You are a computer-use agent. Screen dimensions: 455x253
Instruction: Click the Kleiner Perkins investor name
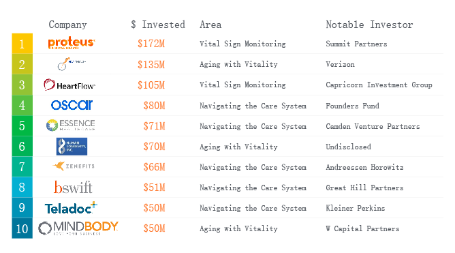click(x=355, y=208)
